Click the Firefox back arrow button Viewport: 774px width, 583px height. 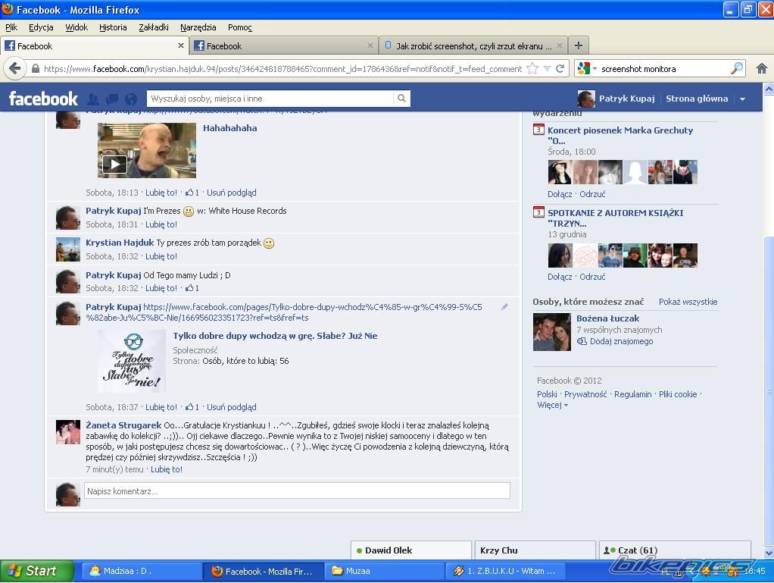pos(15,68)
